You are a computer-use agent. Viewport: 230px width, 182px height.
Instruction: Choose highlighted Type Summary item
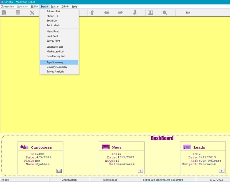[59, 62]
